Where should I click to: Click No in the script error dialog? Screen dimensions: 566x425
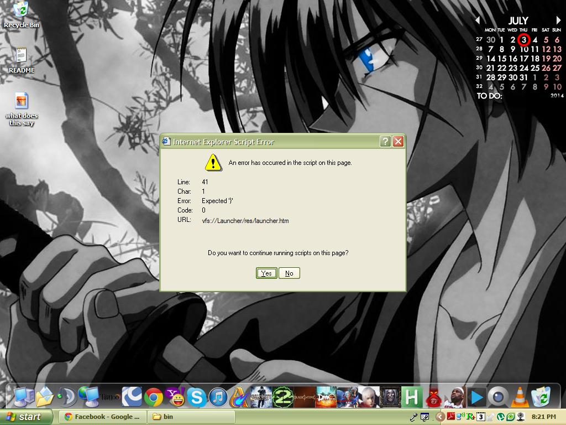pos(289,273)
